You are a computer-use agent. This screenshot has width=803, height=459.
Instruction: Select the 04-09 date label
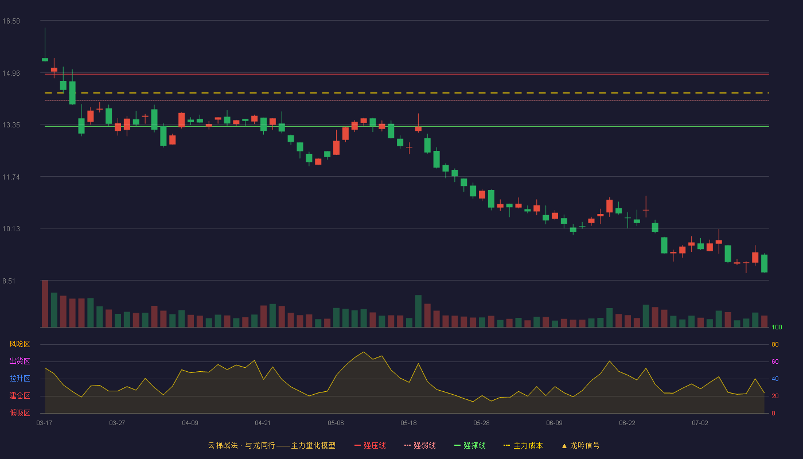[x=190, y=423]
